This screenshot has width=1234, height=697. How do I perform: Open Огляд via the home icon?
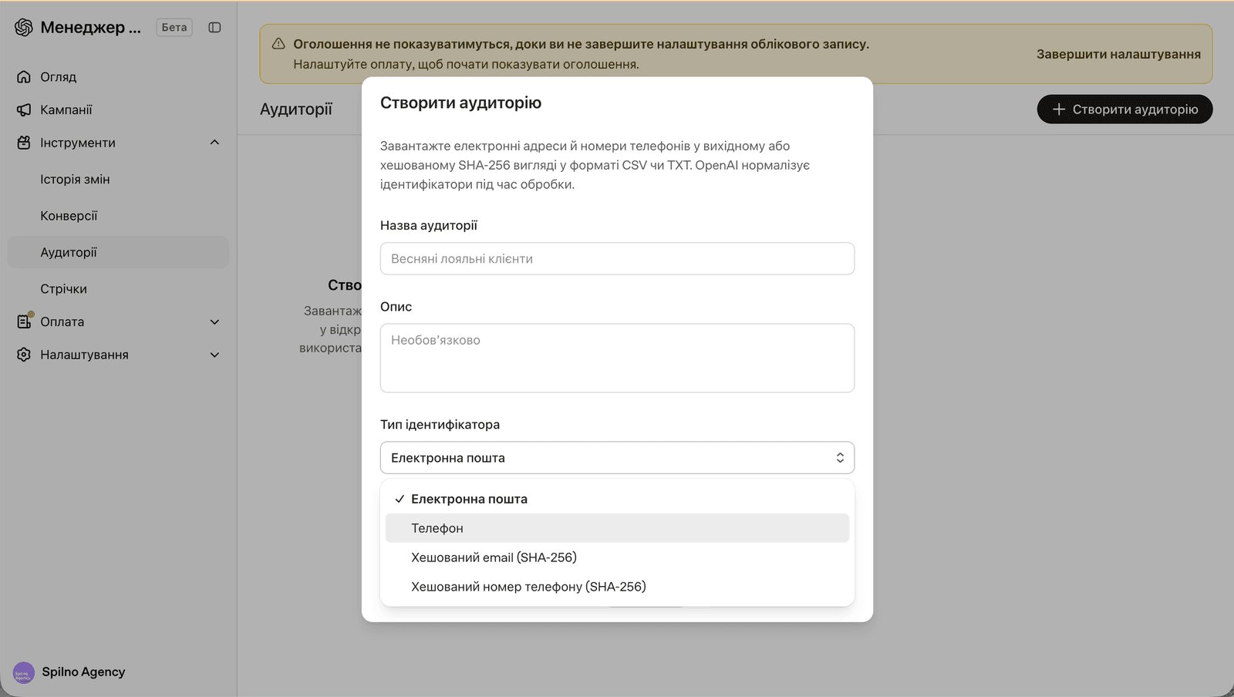(24, 76)
